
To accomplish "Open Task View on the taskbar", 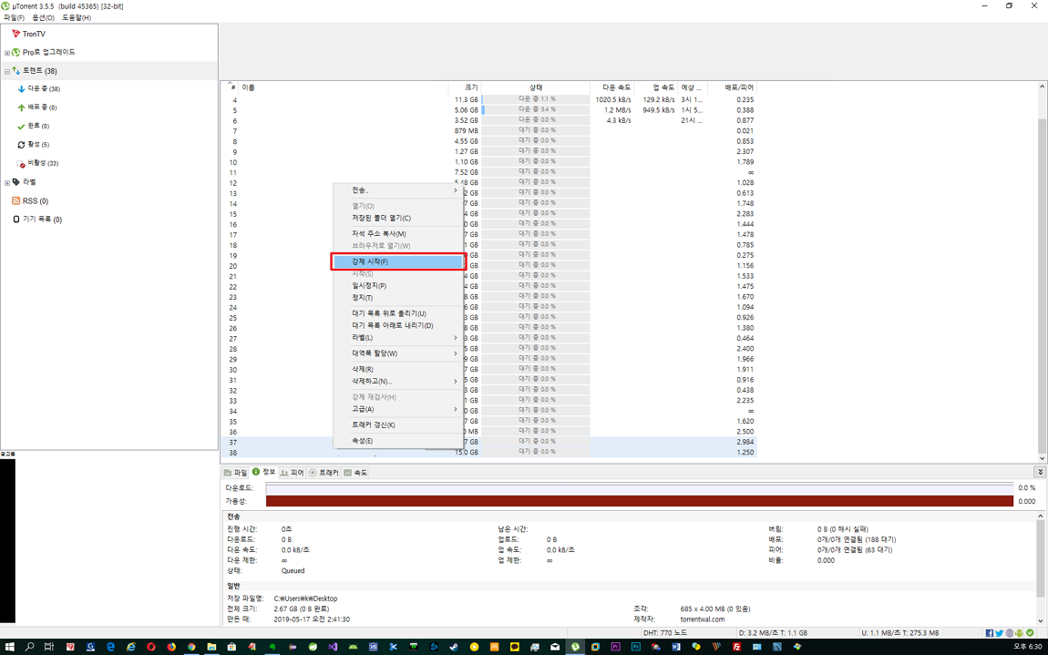I will (x=49, y=647).
